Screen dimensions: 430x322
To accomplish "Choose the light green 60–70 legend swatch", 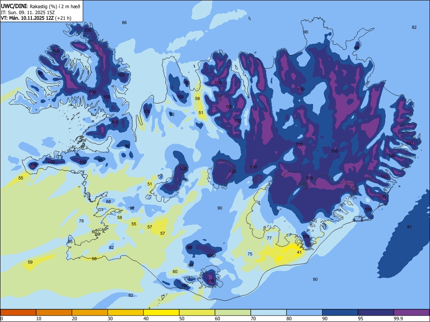I will (233, 313).
